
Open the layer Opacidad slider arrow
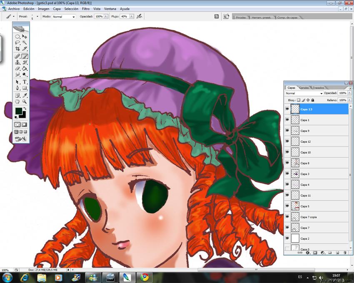[349, 93]
